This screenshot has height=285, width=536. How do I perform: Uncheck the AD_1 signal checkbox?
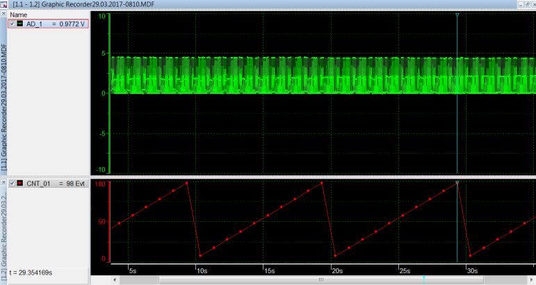click(13, 24)
